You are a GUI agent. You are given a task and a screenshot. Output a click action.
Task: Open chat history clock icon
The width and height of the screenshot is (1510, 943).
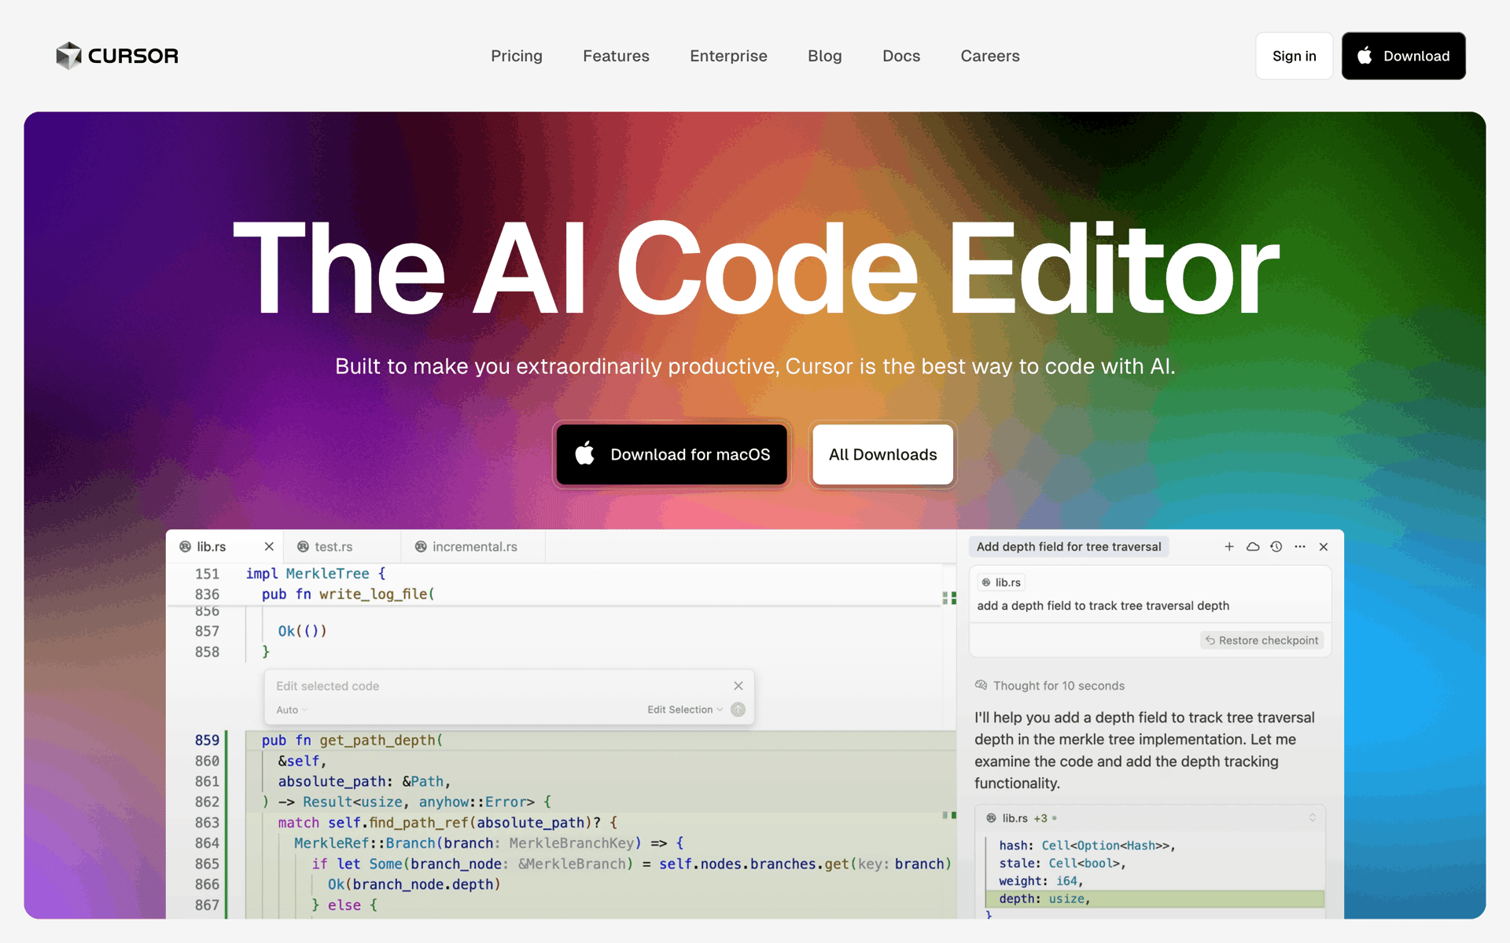pos(1276,546)
